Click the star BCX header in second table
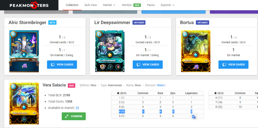The height and width of the screenshot is (128, 258). pos(219,93)
